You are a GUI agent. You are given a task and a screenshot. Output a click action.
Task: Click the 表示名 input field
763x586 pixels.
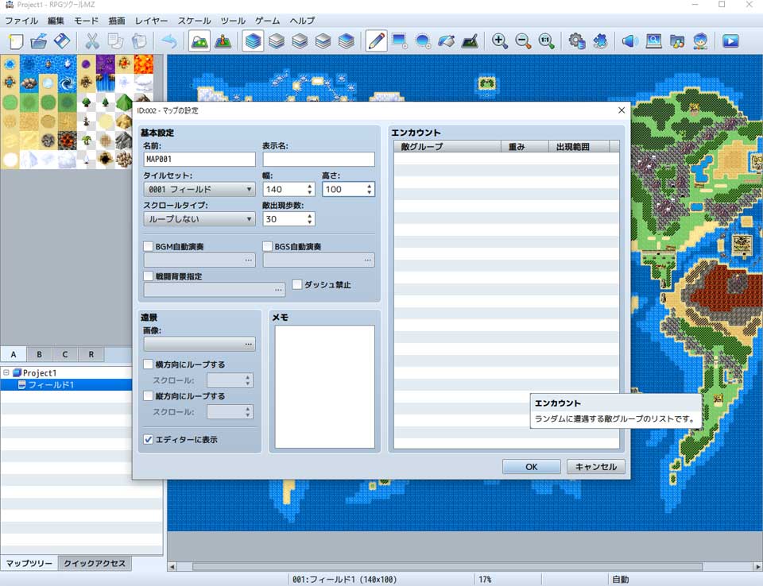click(319, 159)
